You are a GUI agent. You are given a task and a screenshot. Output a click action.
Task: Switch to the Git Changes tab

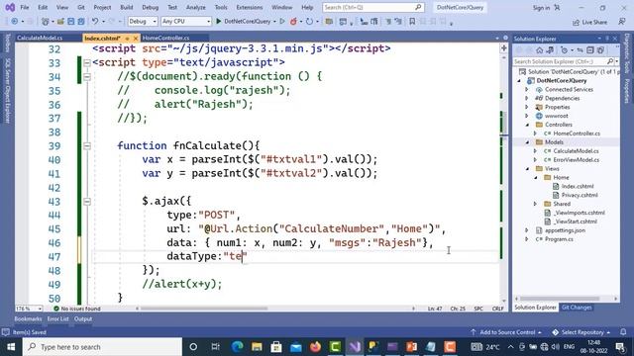[x=577, y=308]
